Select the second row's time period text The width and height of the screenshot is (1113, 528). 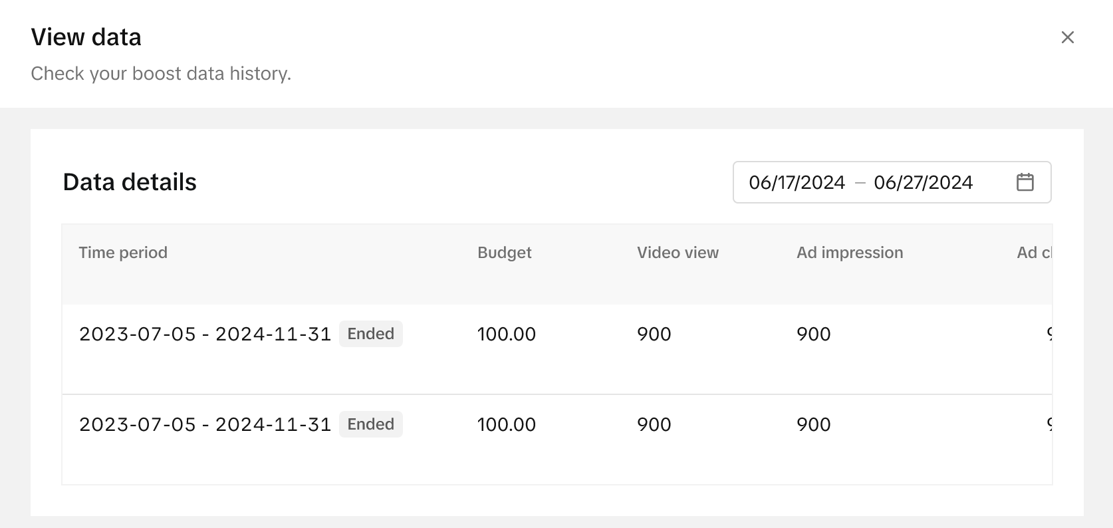pos(205,424)
